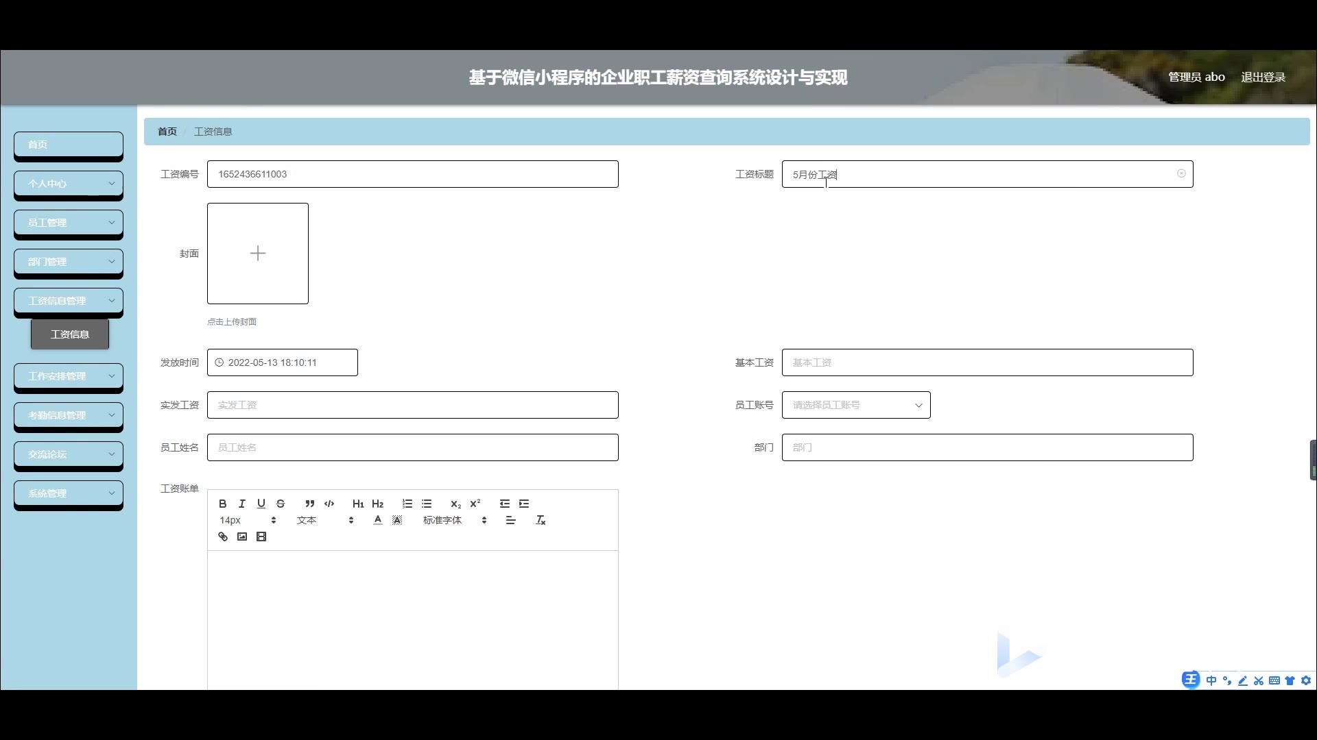1317x740 pixels.
Task: Clear text formatting with the Tx icon
Action: [541, 520]
